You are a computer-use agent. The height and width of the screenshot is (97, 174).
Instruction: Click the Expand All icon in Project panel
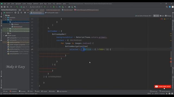coord(18,13)
